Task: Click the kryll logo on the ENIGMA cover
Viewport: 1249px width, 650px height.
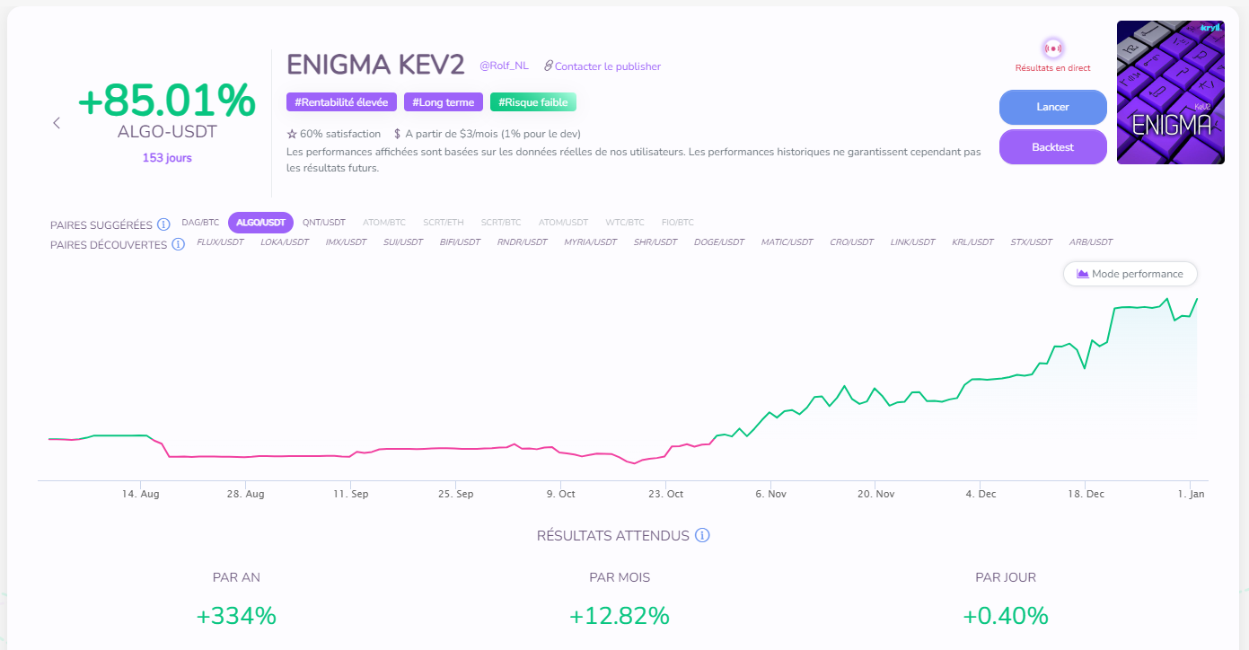Action: [x=1214, y=28]
